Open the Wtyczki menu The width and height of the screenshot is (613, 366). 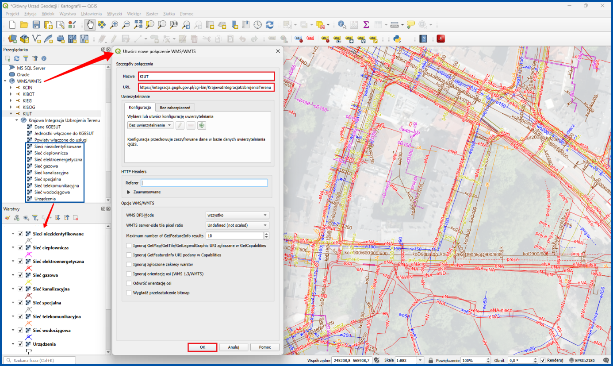(114, 14)
